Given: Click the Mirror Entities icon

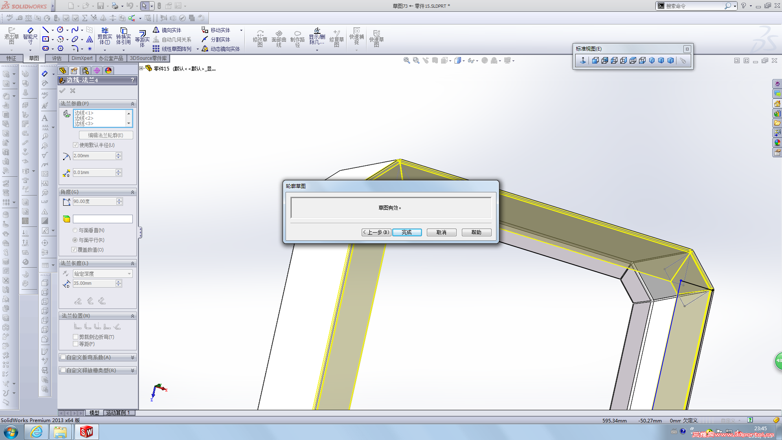Looking at the screenshot, I should [156, 30].
